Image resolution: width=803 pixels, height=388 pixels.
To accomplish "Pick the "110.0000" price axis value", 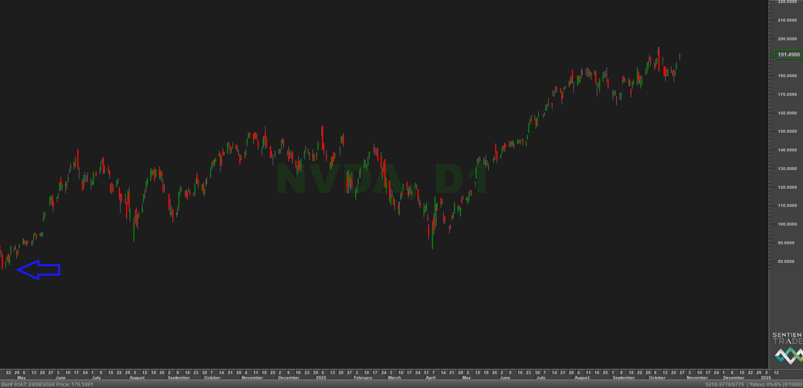I will 787,206.
